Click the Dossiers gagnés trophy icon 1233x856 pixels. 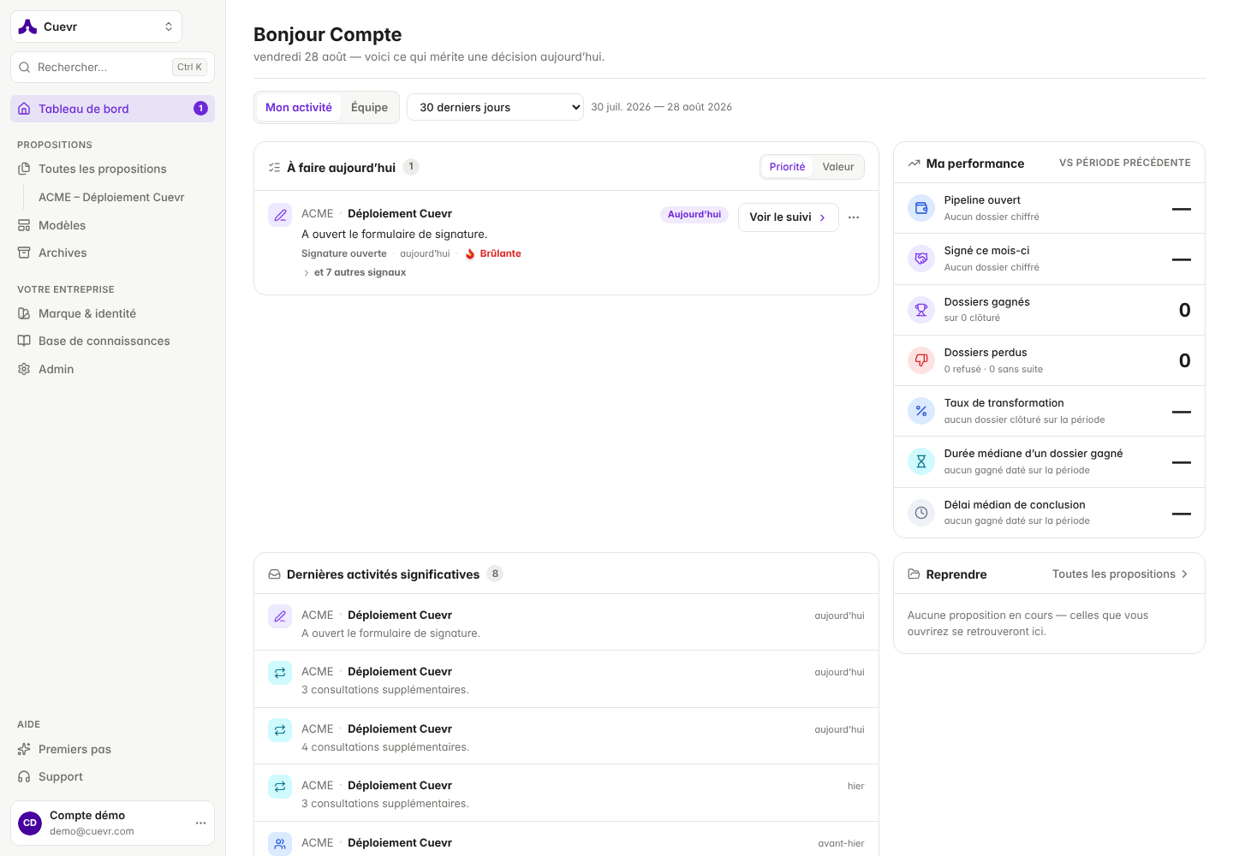point(921,310)
